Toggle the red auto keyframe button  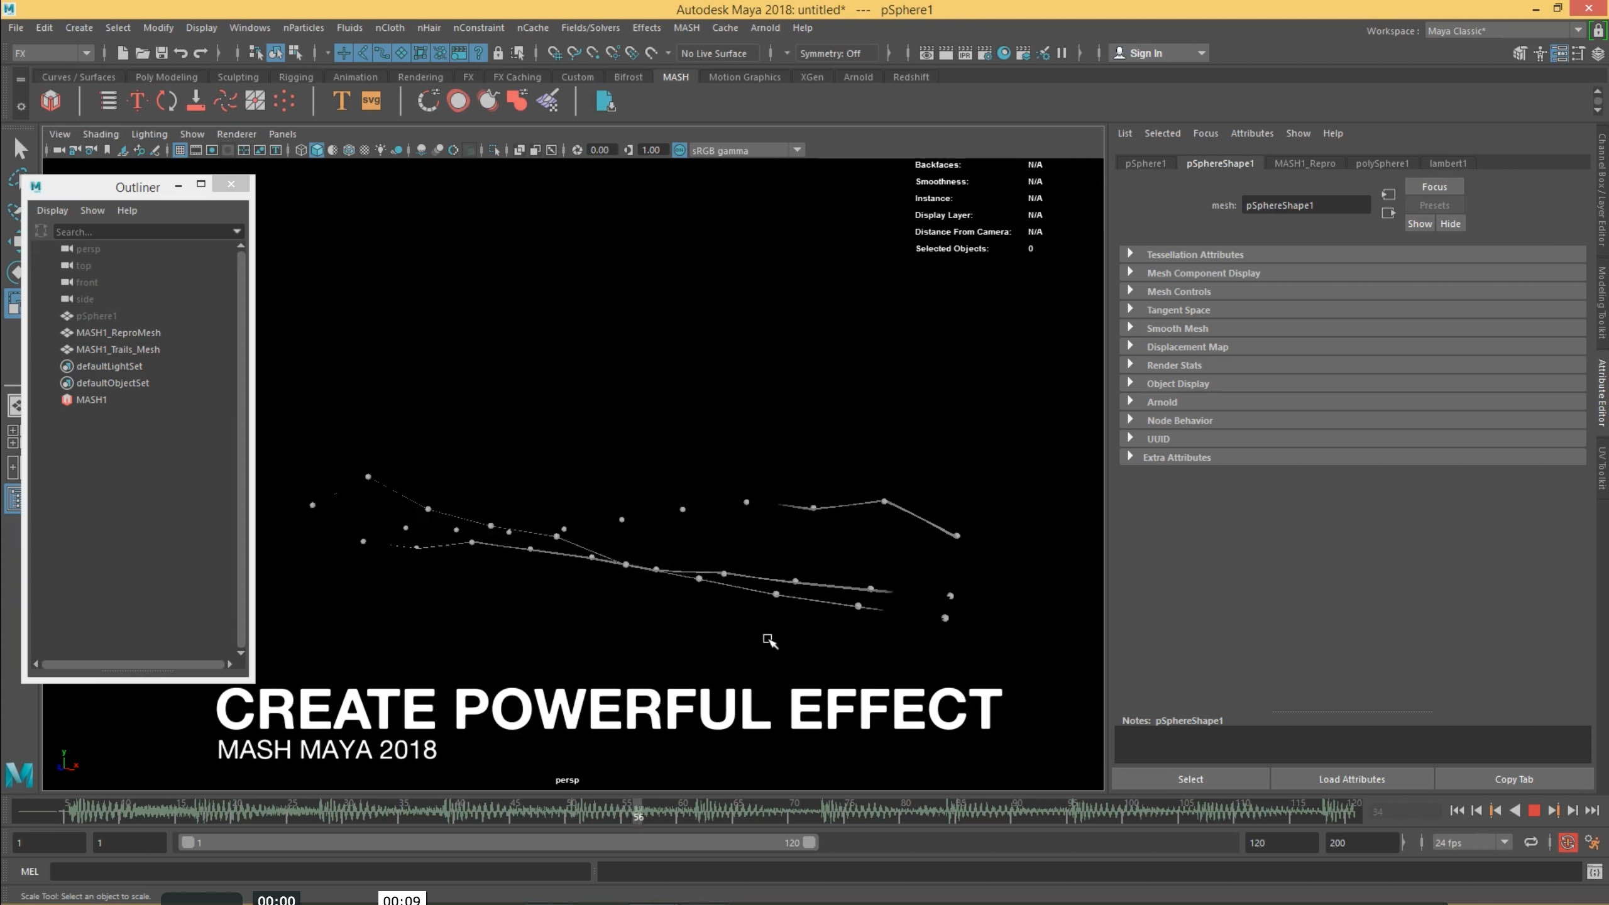tap(1568, 842)
